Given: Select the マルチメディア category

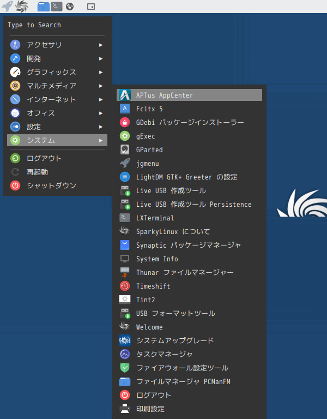Looking at the screenshot, I should pos(57,86).
